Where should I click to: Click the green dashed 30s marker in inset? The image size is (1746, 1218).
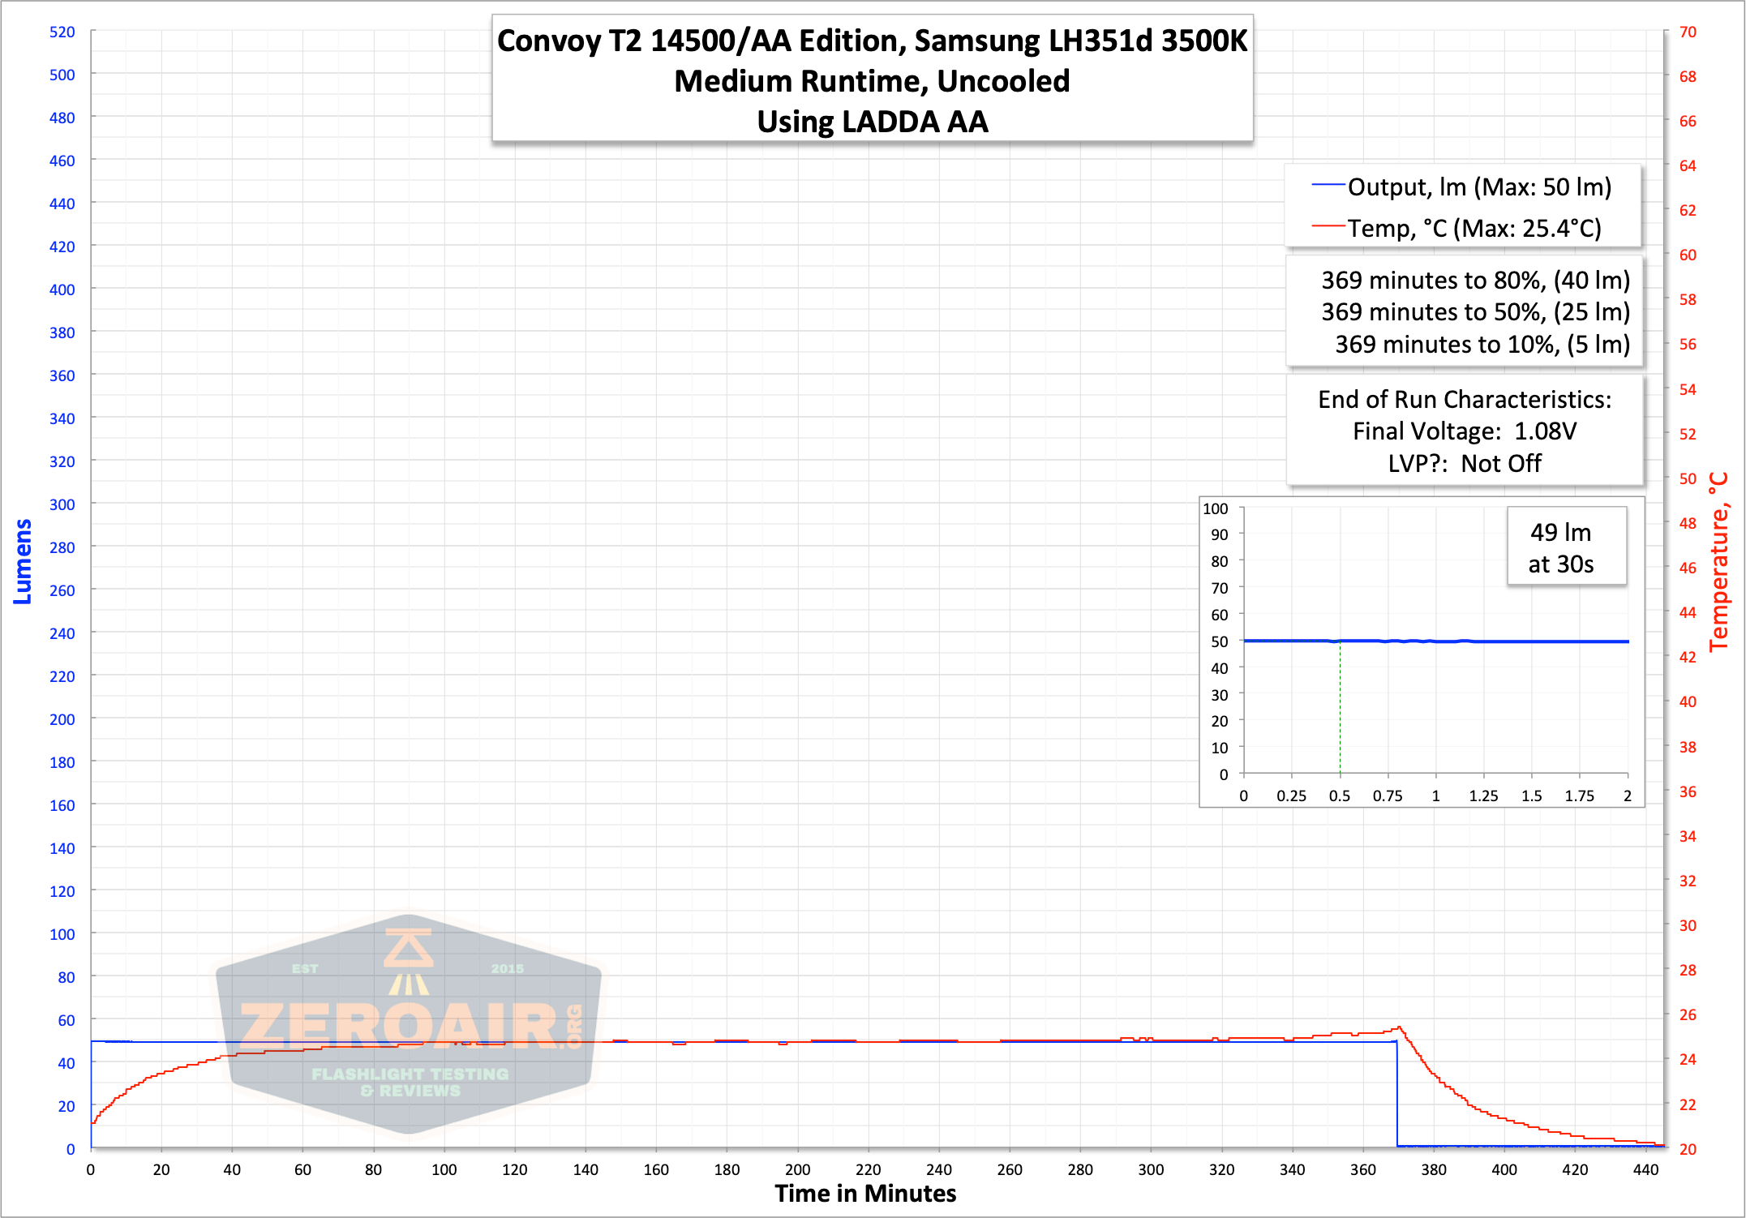(x=1340, y=707)
